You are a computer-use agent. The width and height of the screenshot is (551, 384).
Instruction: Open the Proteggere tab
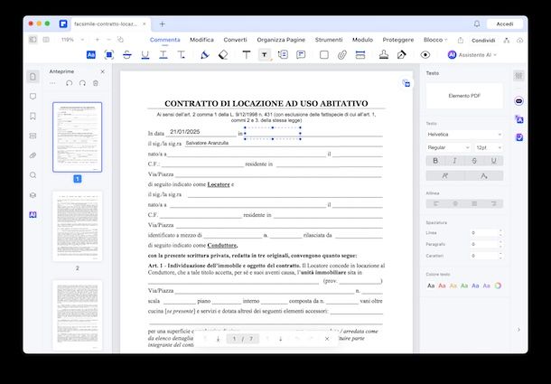pos(397,40)
